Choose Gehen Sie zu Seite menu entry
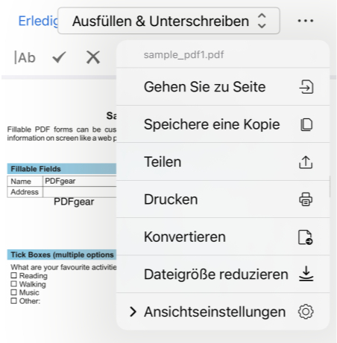 coord(223,87)
